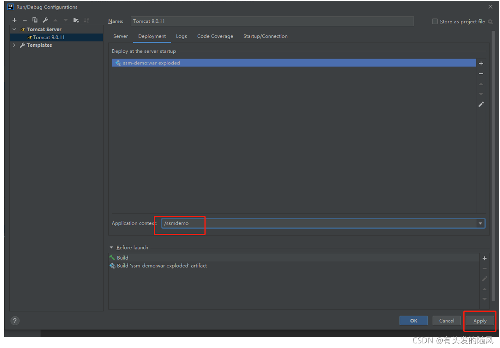
Task: Select Build 'ssm-demo:war exploded' artifact row
Action: pos(294,266)
